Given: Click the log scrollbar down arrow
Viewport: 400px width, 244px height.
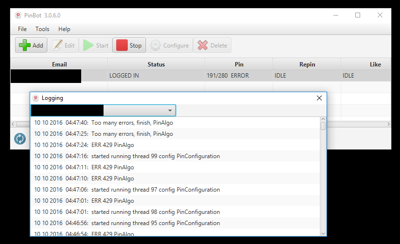Looking at the screenshot, I should (323, 233).
